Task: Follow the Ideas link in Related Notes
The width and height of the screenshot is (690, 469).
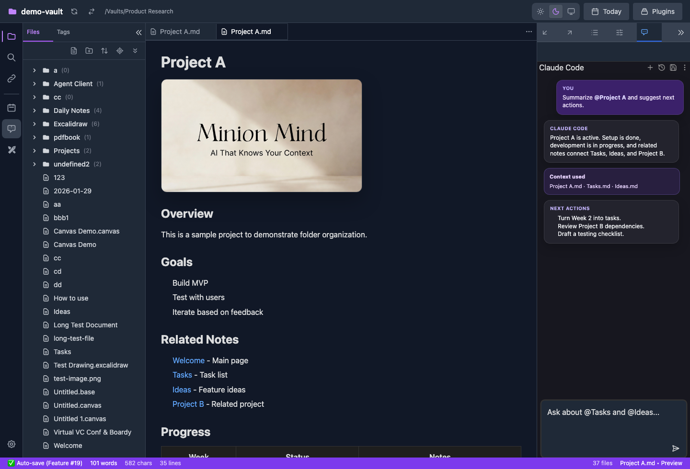Action: click(x=182, y=390)
